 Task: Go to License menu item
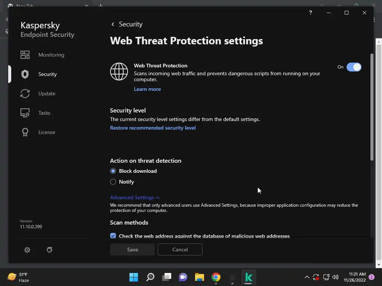pos(47,132)
